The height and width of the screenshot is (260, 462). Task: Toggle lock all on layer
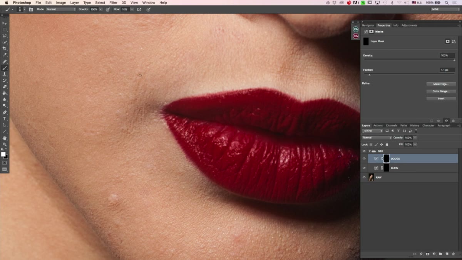[387, 145]
